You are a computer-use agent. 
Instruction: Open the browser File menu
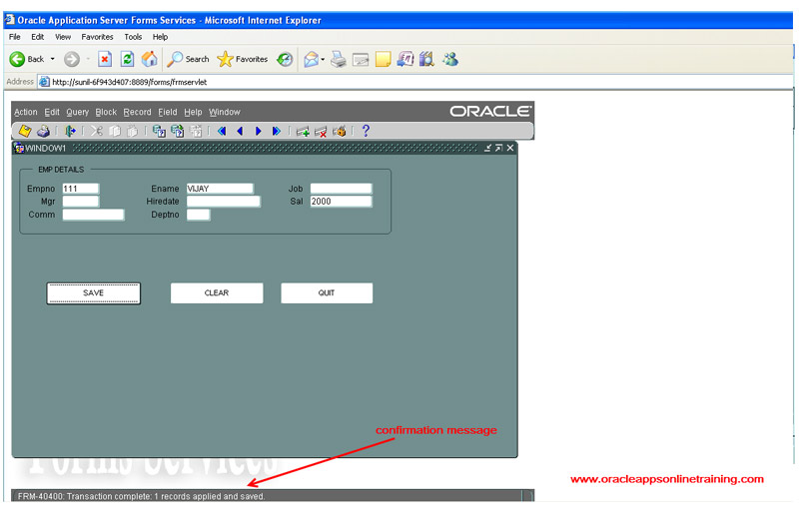(15, 37)
